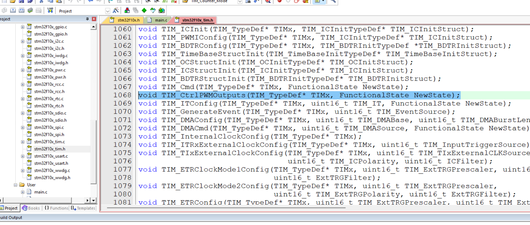The image size is (530, 225).
Task: Expand the main.c node under User
Action: point(22,192)
